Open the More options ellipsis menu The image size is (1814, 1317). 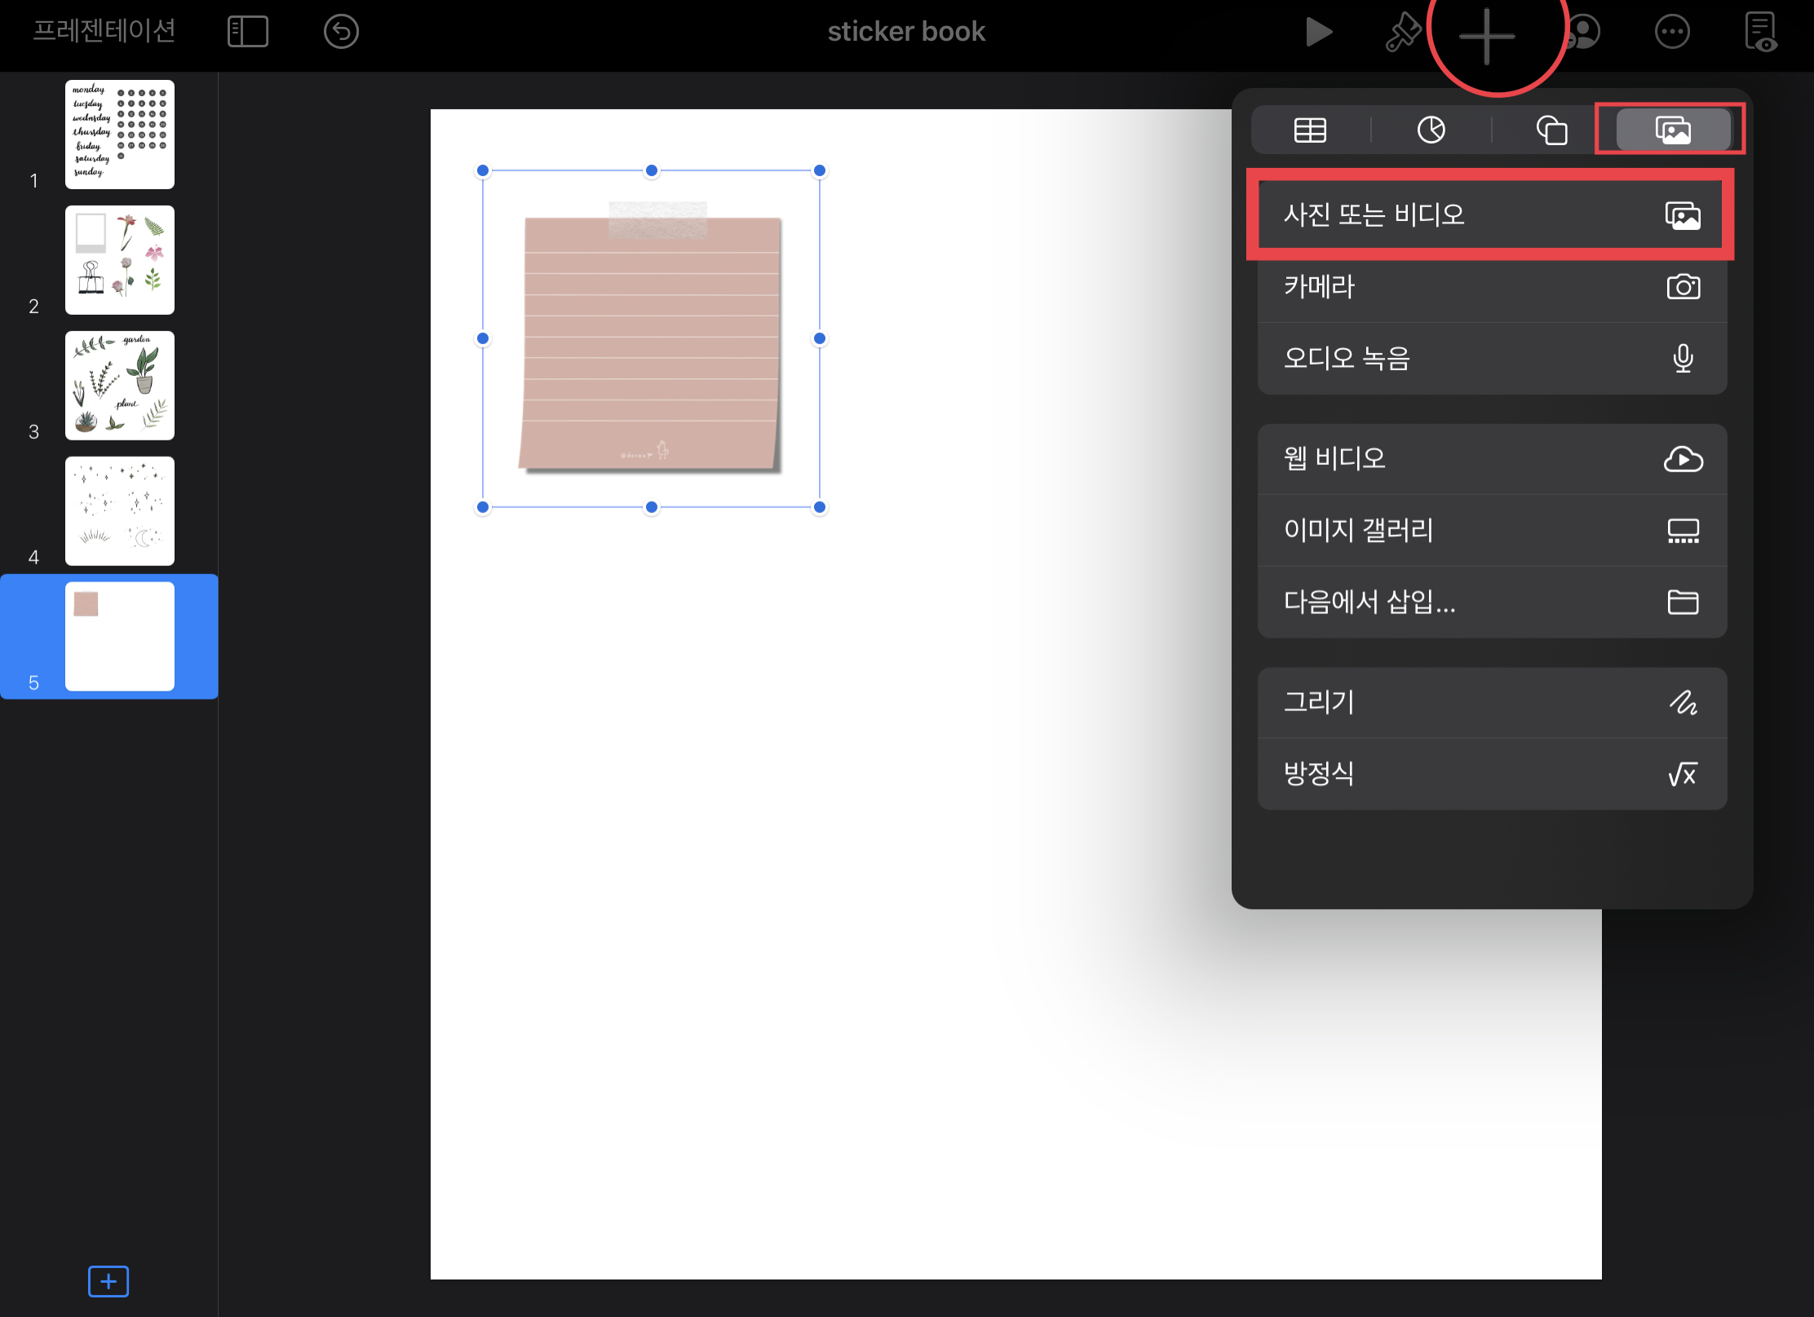(x=1671, y=33)
